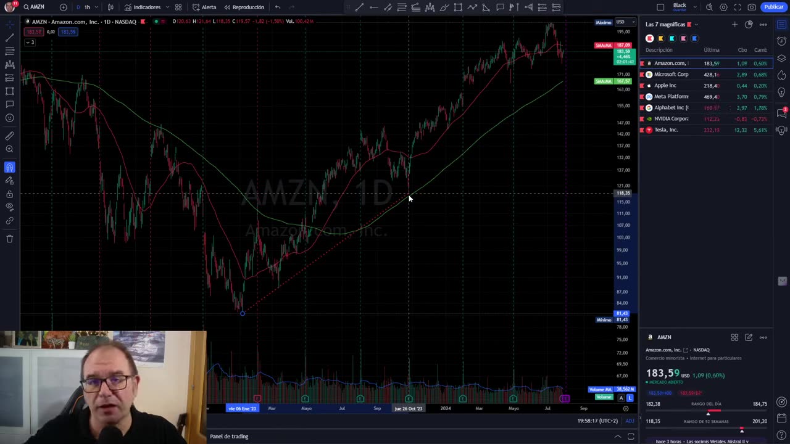Select comment callout tool in favorites bar
790x444 pixels.
[x=500, y=7]
